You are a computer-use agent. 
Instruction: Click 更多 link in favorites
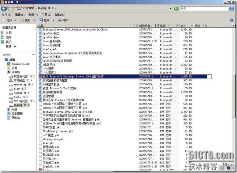tap(11, 46)
